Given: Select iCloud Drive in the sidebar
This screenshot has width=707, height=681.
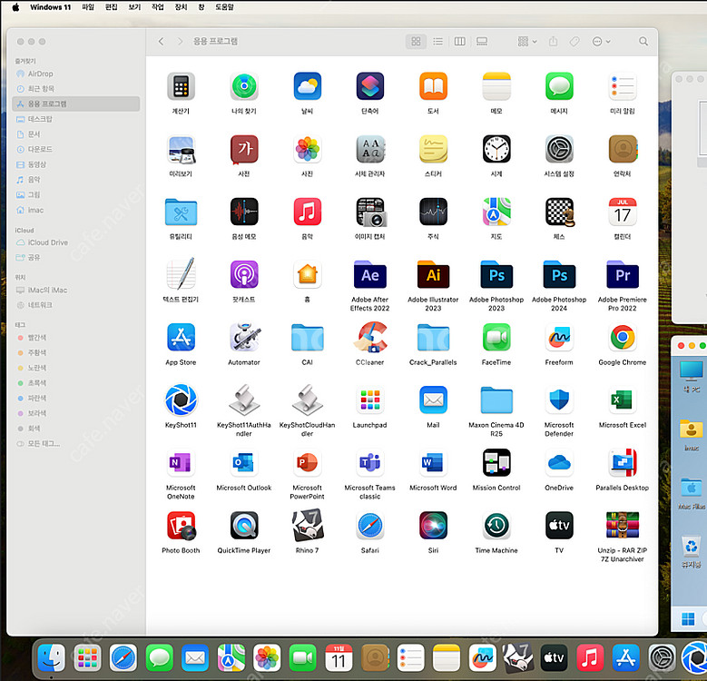Looking at the screenshot, I should click(75, 242).
